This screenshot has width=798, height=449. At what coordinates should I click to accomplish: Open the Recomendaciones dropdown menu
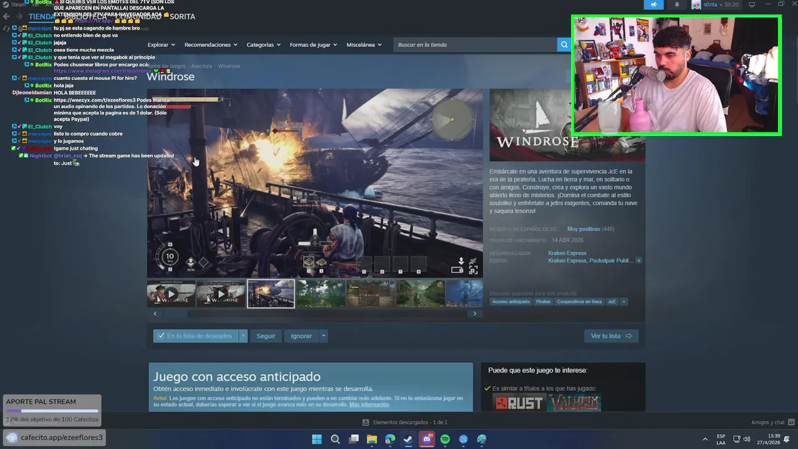pos(211,45)
